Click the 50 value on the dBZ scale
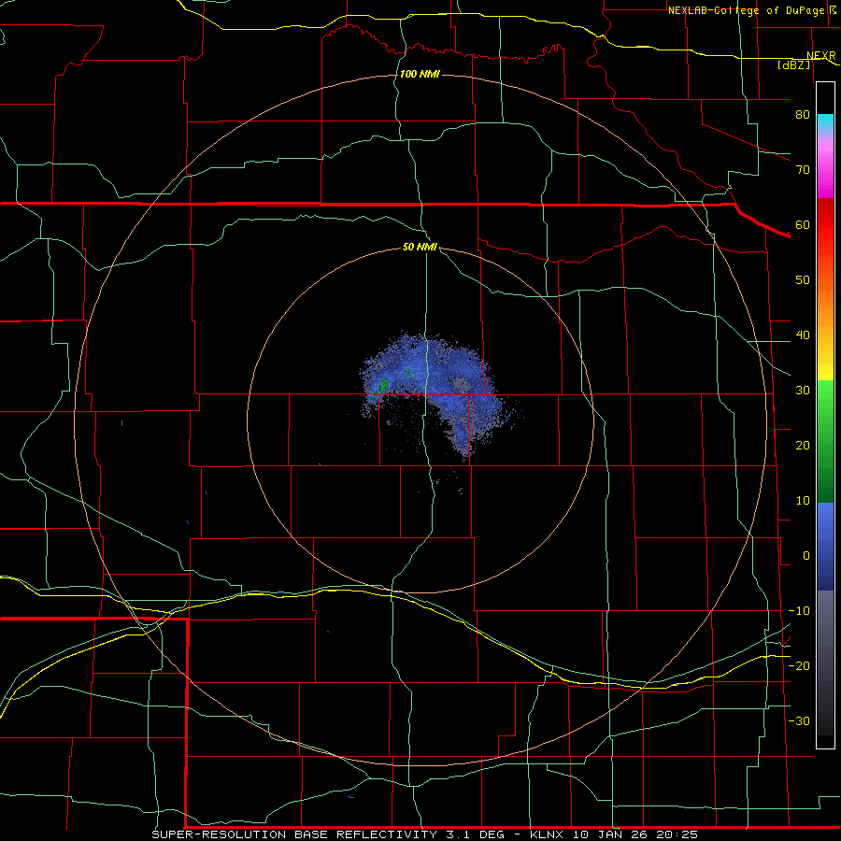The height and width of the screenshot is (841, 841). [x=803, y=280]
